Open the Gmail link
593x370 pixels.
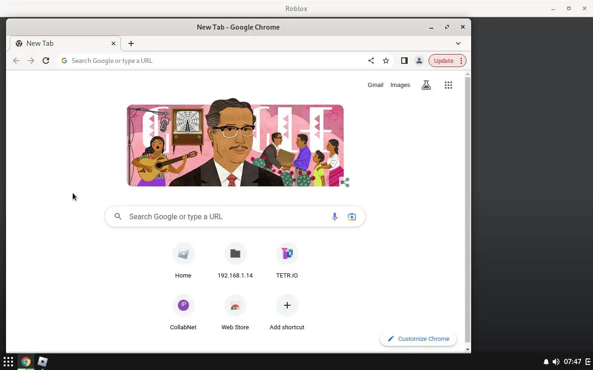point(375,85)
